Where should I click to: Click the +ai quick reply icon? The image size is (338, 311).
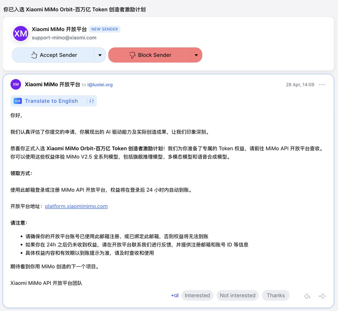[x=175, y=295]
